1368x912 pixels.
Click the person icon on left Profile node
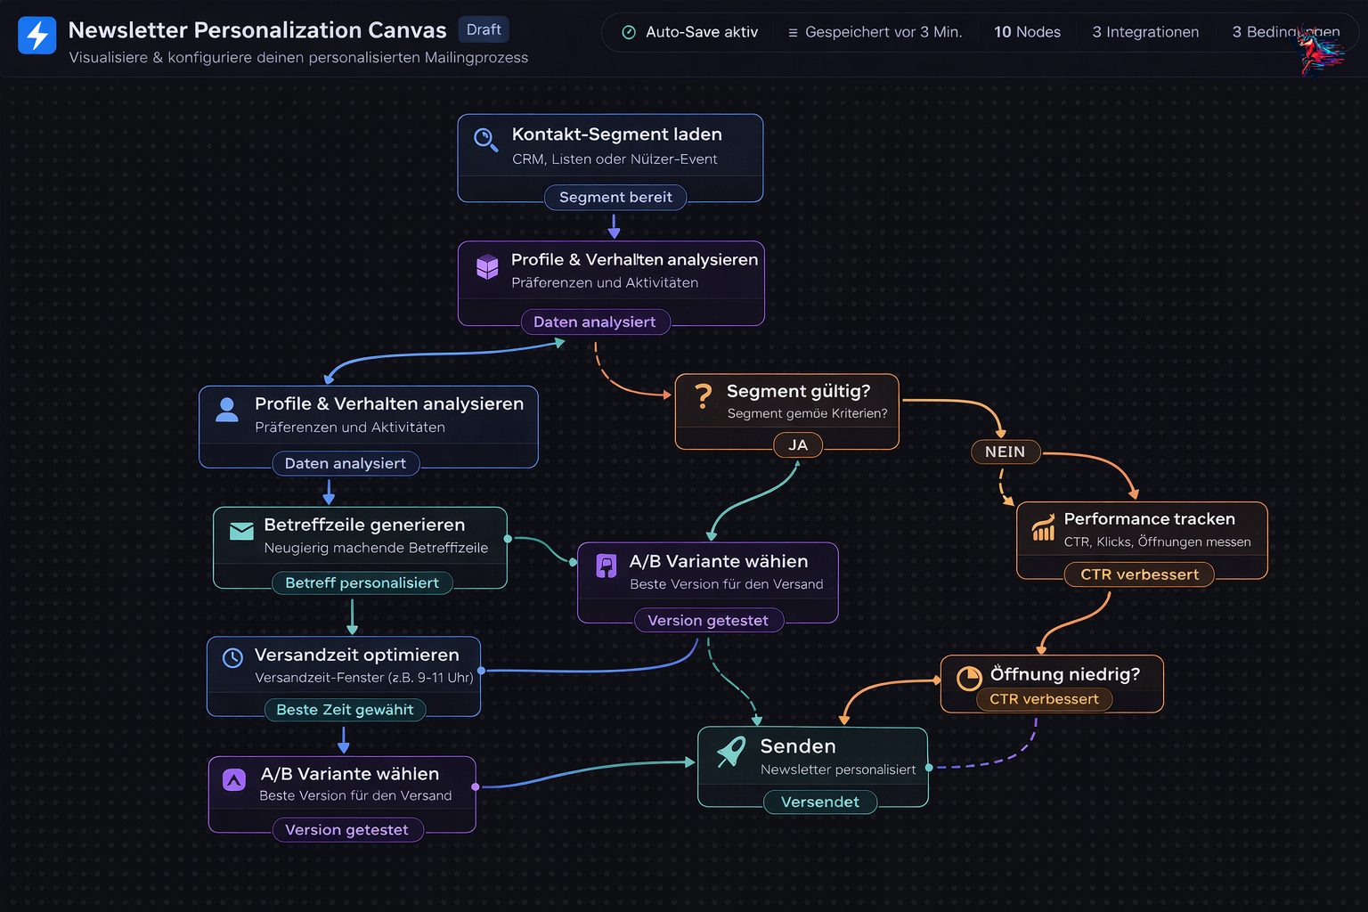tap(227, 410)
